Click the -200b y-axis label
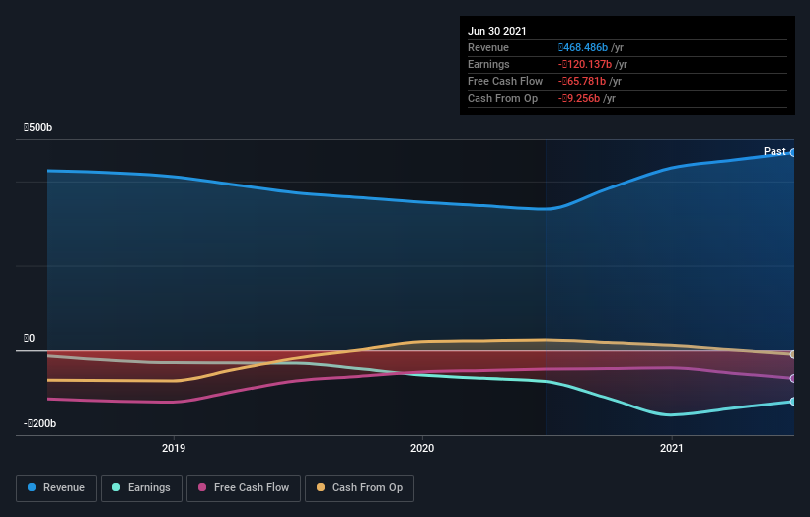This screenshot has width=810, height=517. tap(39, 423)
